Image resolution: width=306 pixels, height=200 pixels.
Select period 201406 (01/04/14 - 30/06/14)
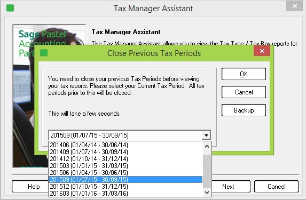(x=125, y=145)
